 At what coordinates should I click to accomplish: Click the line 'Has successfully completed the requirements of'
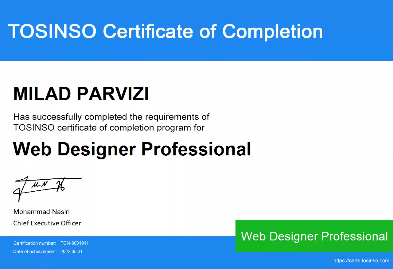tap(111, 117)
